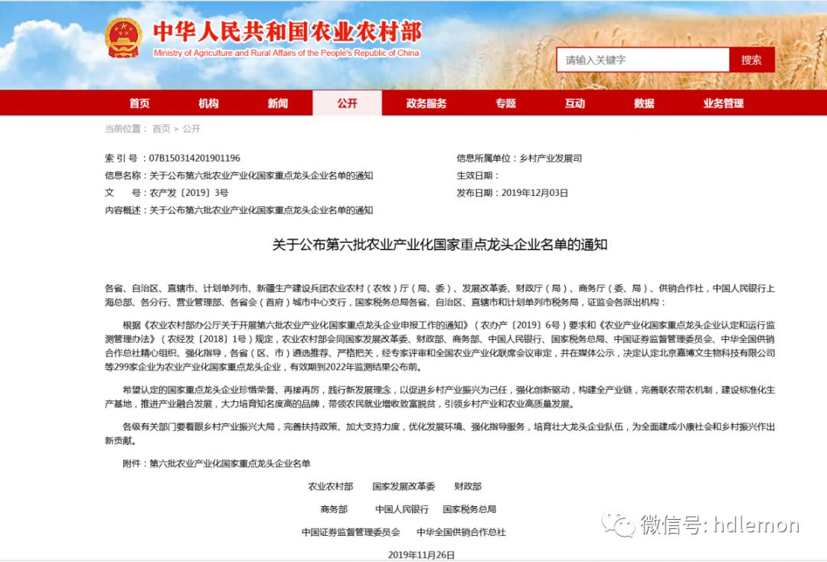Click the 商务部 signatory text
The width and height of the screenshot is (827, 562).
click(334, 509)
